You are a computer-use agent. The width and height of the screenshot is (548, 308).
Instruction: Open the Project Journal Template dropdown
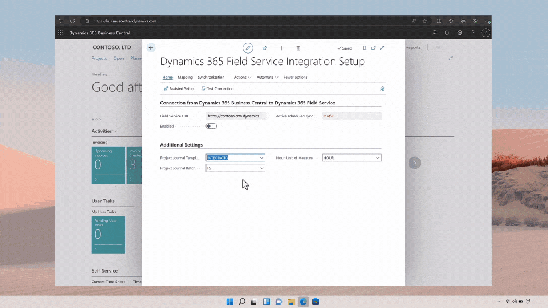click(261, 157)
